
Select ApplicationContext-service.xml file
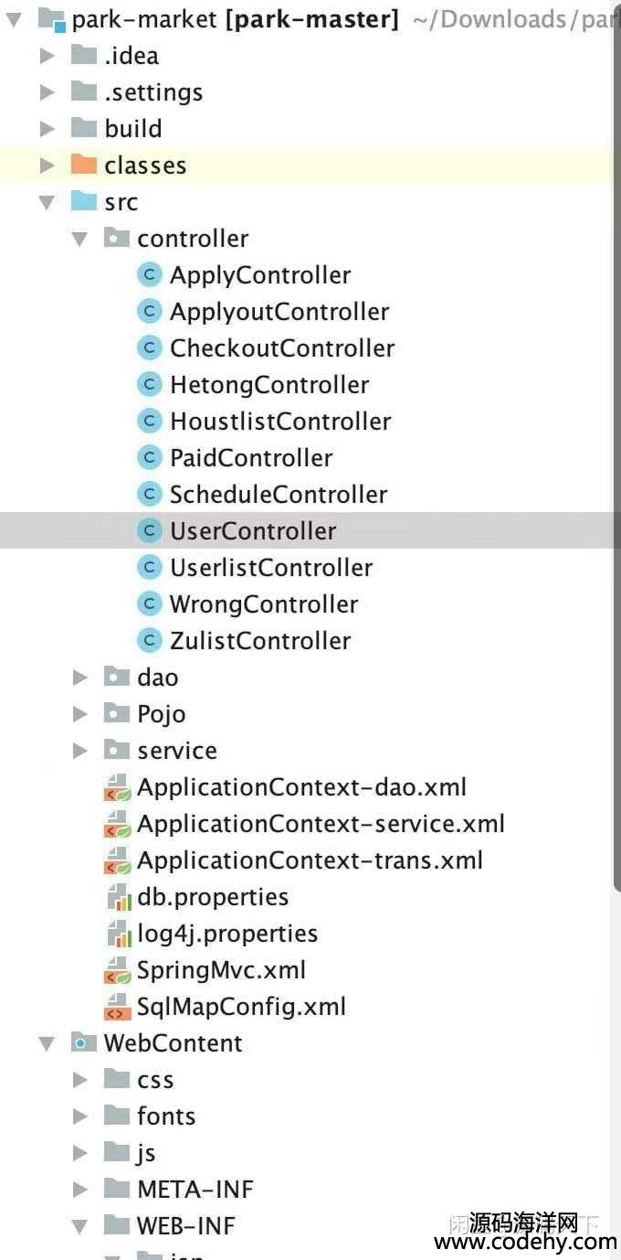[320, 824]
